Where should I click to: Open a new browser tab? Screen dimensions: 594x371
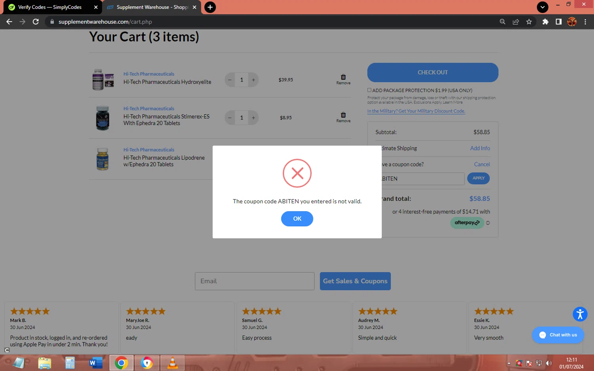(210, 7)
